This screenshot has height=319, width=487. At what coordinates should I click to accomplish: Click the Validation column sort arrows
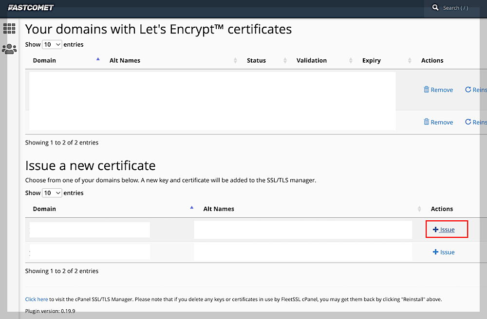351,60
